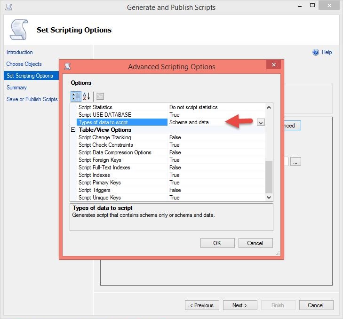The width and height of the screenshot is (343, 319).
Task: Click True value of Script Indexes
Action: [x=175, y=175]
